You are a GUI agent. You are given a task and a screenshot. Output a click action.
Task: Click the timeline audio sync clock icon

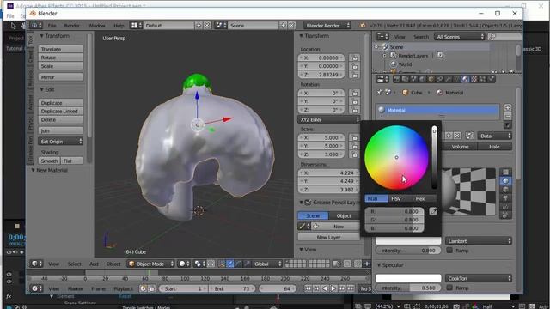click(x=143, y=288)
